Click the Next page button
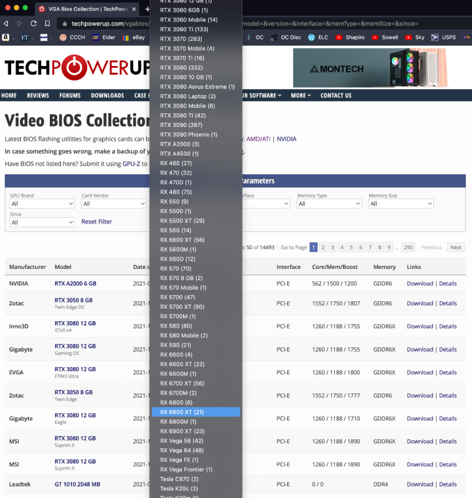This screenshot has height=498, width=472. [x=456, y=247]
